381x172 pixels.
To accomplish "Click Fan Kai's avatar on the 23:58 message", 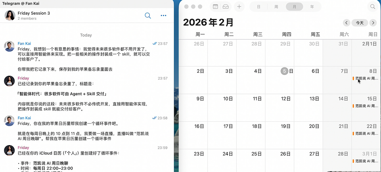I will (9, 121).
